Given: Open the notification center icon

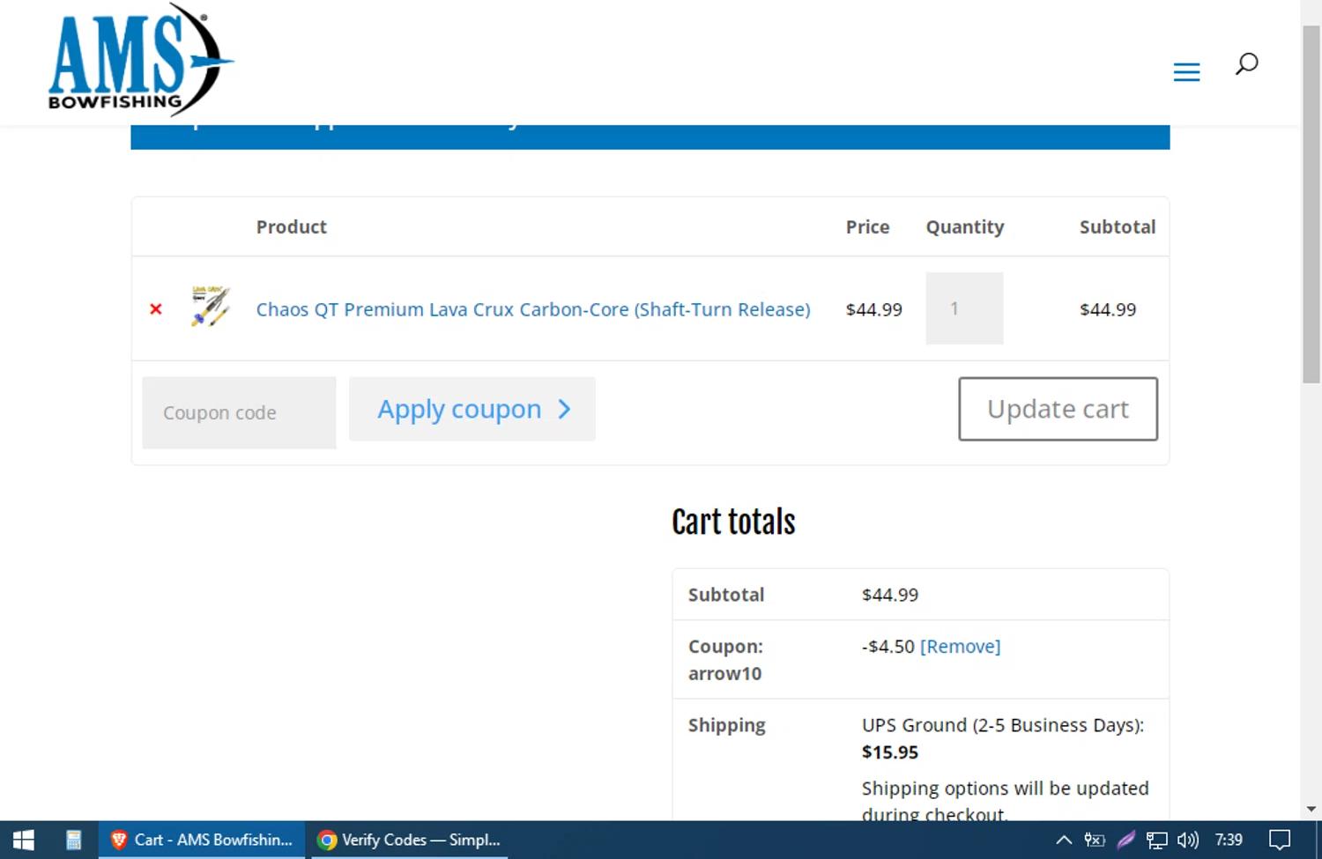Looking at the screenshot, I should click(x=1279, y=840).
